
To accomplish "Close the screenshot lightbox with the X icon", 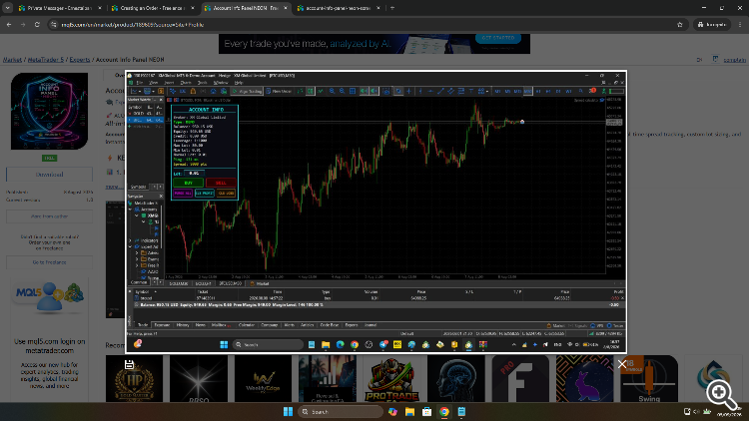I will pos(622,365).
